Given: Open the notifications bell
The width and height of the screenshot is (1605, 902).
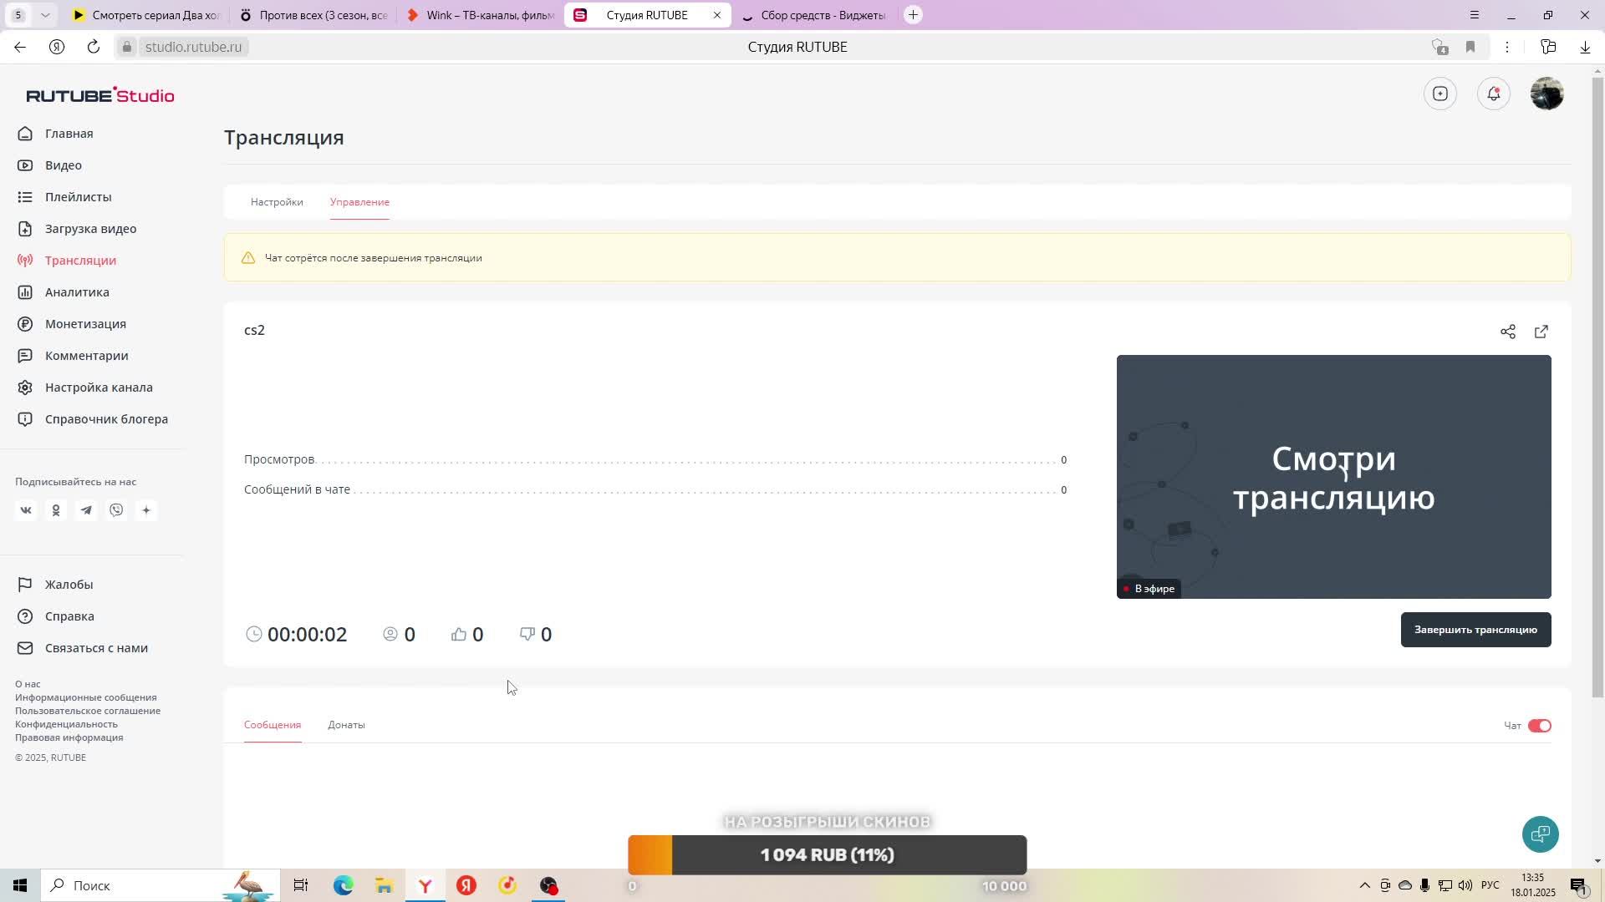Looking at the screenshot, I should coord(1493,94).
